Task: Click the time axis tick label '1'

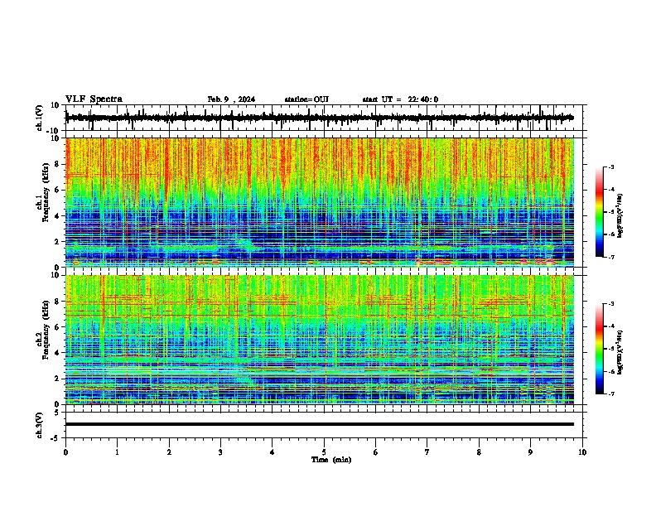Action: (118, 452)
